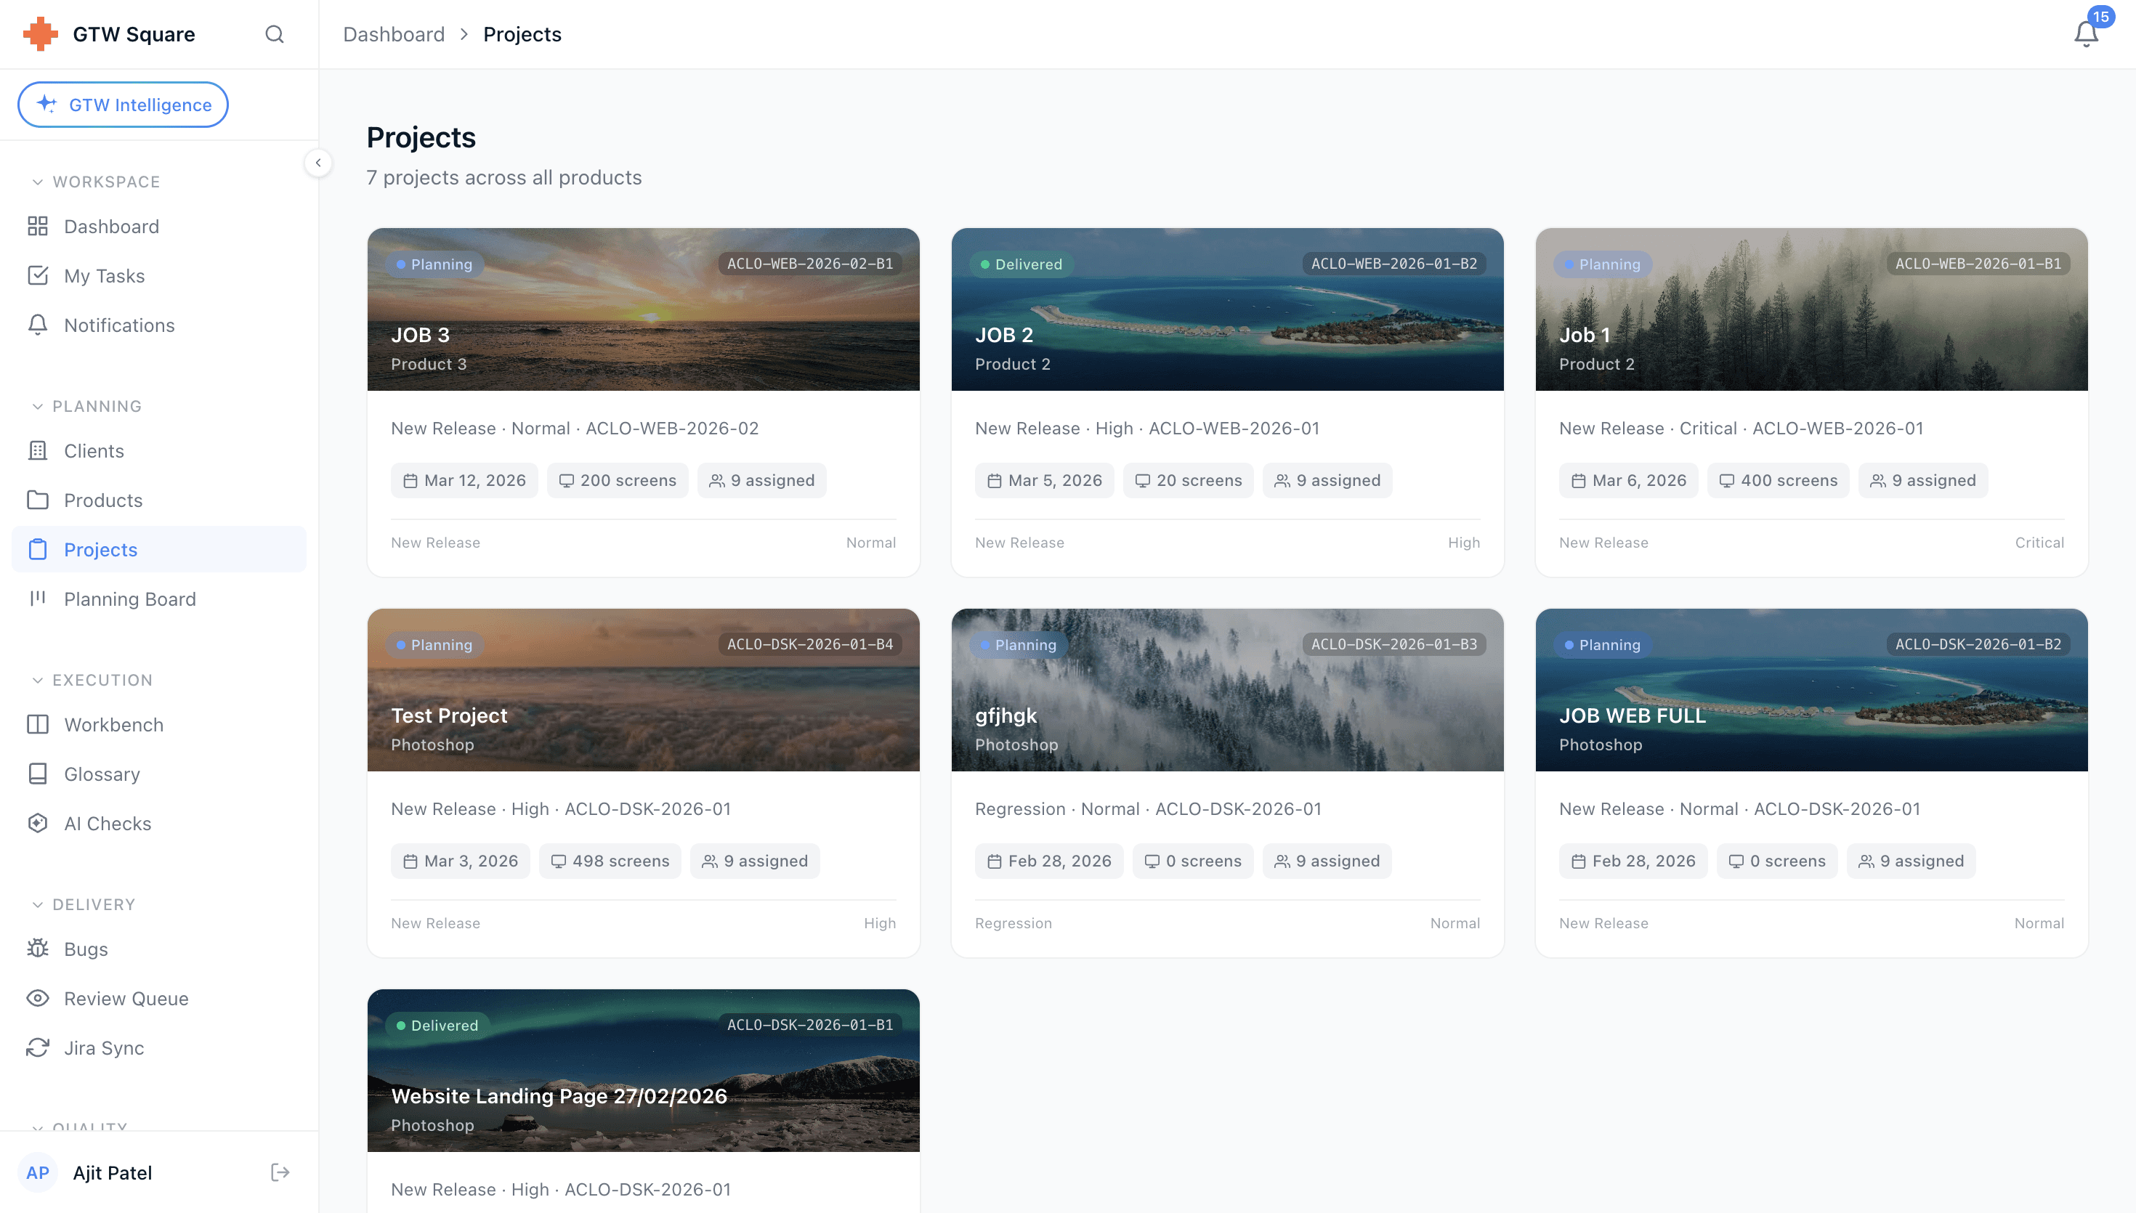This screenshot has height=1213, width=2136.
Task: Open Review Queue eye icon
Action: point(38,998)
